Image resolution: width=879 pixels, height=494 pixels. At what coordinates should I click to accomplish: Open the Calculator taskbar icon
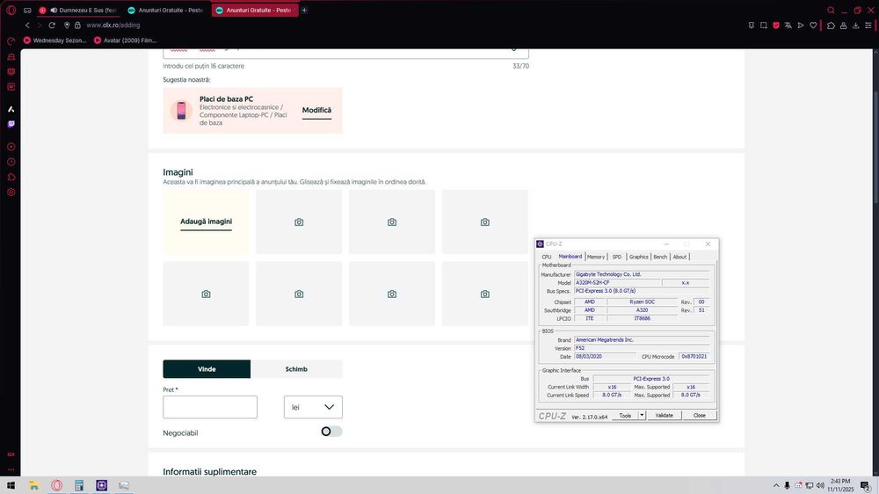pyautogui.click(x=79, y=485)
